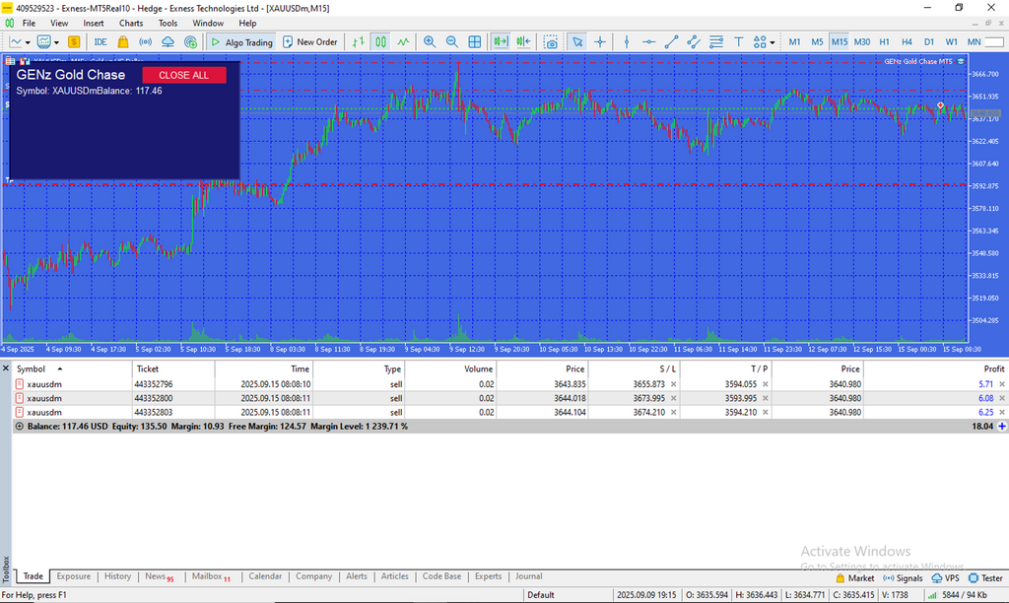Viewport: 1009px width, 603px height.
Task: Expand the objects shapes dropdown arrow
Action: 772,42
